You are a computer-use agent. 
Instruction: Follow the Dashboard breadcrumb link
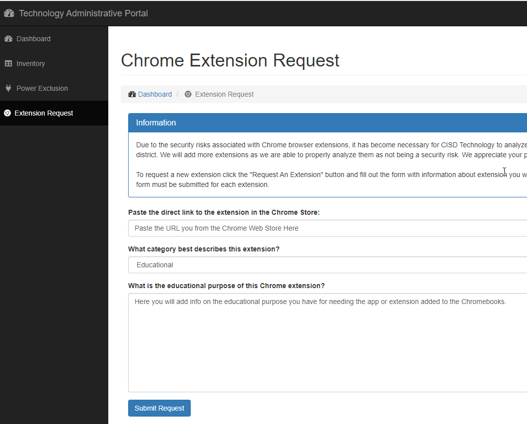click(x=155, y=94)
